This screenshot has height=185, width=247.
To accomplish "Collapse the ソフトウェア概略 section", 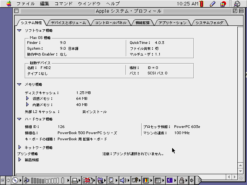I will click(19, 30).
